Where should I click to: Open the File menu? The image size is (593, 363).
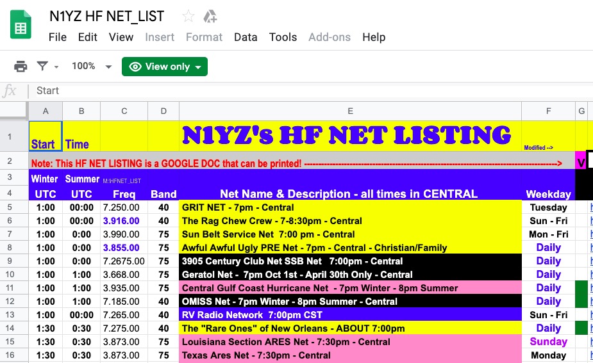58,37
